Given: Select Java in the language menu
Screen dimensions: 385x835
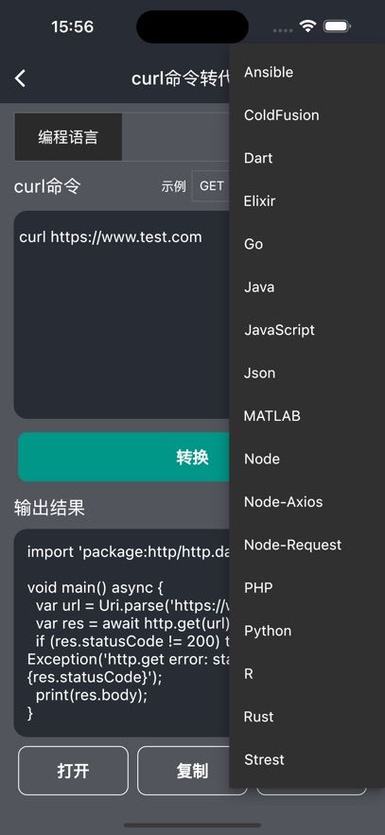Looking at the screenshot, I should coord(307,287).
